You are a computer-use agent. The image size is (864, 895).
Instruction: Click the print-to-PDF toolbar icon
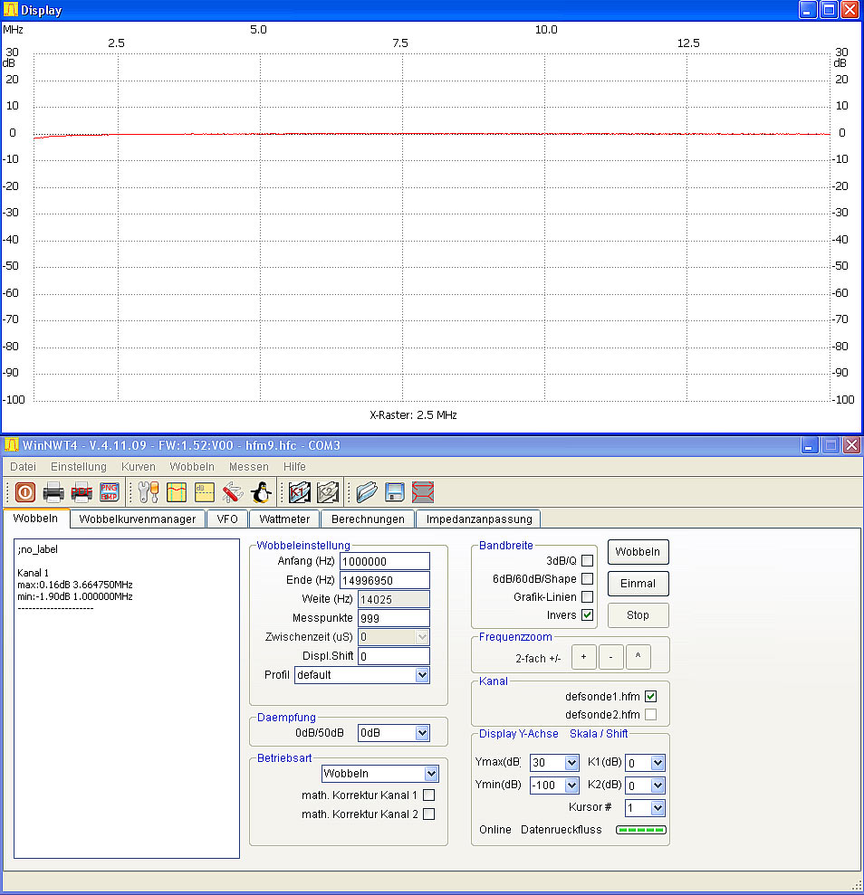82,492
